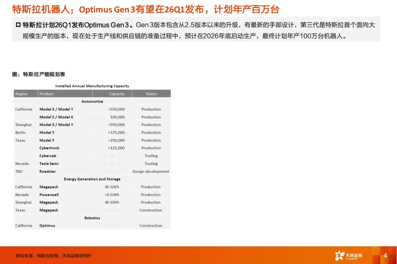Click the Status column header

tap(151, 94)
